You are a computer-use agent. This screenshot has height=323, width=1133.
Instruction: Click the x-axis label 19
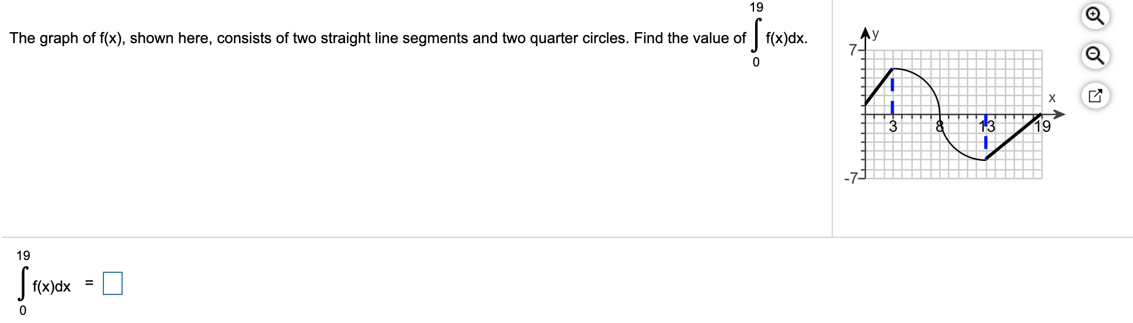coord(1042,127)
